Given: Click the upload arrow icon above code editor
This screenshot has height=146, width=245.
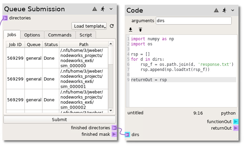Looking at the screenshot, I should click(x=140, y=30).
